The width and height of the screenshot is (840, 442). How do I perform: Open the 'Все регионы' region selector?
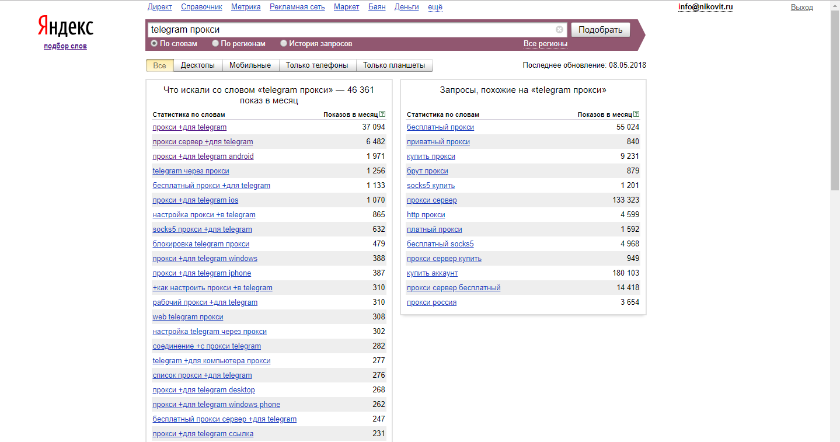click(x=546, y=44)
